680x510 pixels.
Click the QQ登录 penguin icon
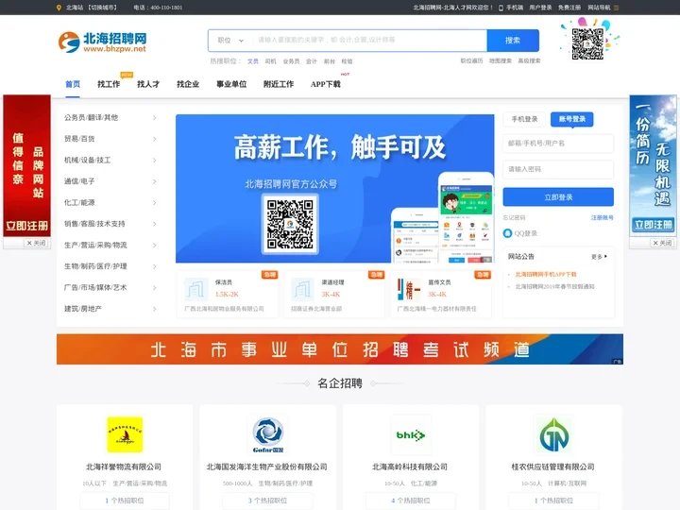(507, 233)
